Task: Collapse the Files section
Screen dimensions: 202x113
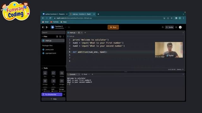Action: pos(42,36)
